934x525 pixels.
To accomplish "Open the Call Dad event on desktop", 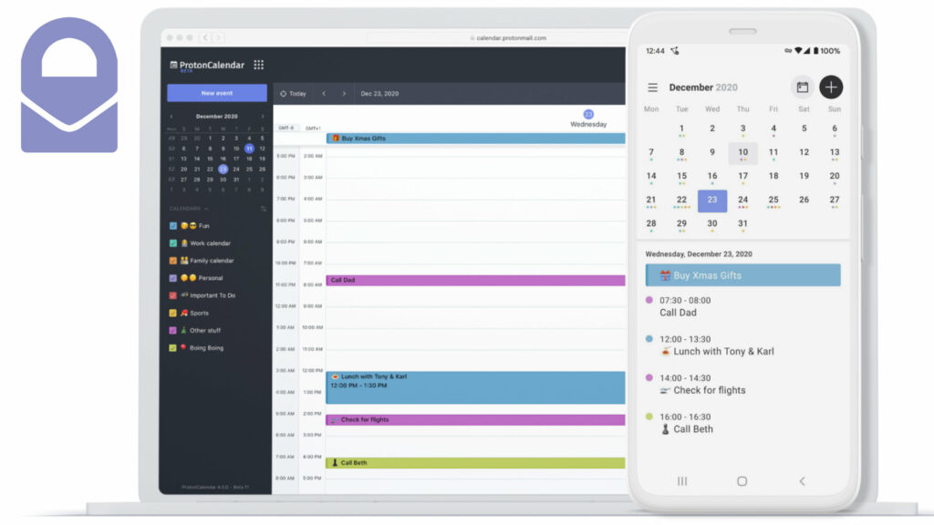I will tap(475, 280).
